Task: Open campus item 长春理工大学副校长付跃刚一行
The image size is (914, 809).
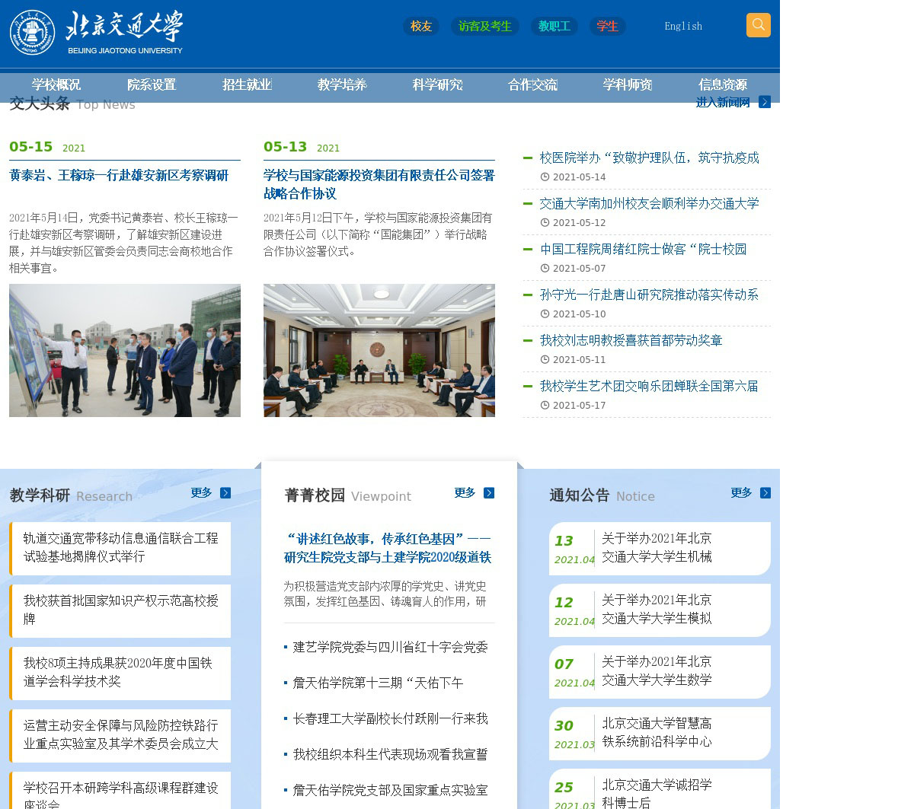Action: (391, 719)
